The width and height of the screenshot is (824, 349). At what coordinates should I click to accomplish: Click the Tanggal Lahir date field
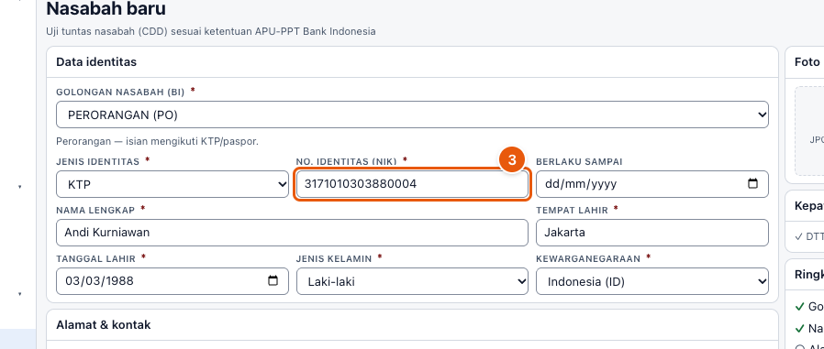tap(173, 281)
